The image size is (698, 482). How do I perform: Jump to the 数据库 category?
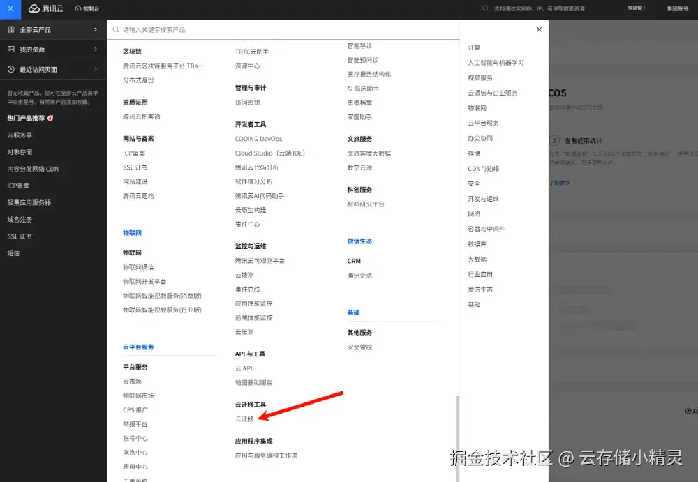pyautogui.click(x=477, y=244)
